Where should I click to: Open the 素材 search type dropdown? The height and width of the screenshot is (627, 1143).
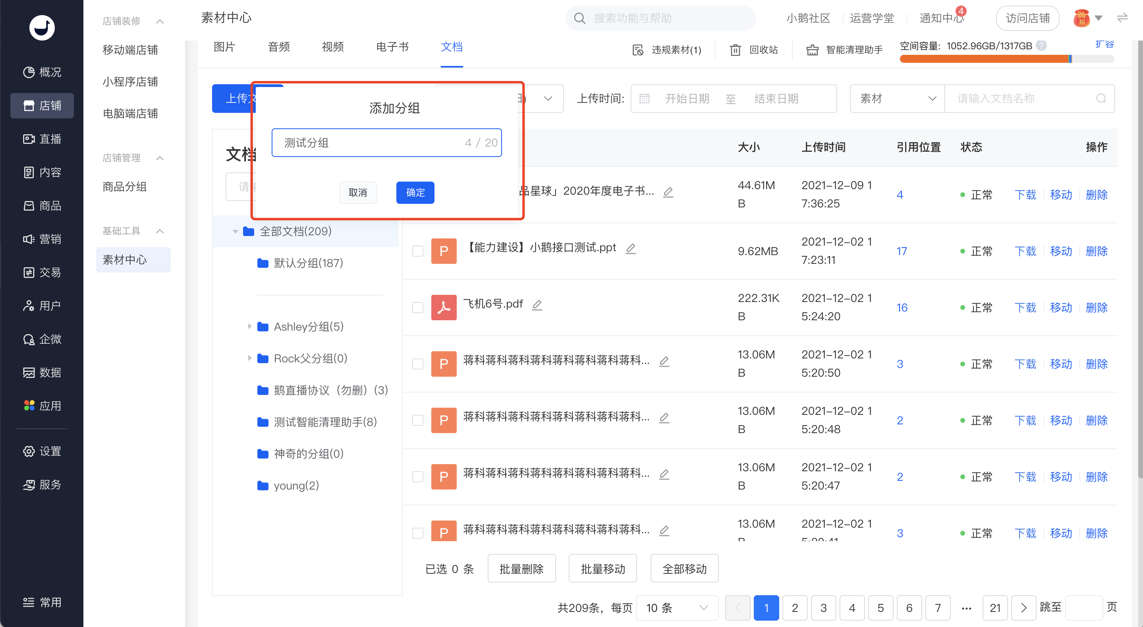click(x=897, y=99)
